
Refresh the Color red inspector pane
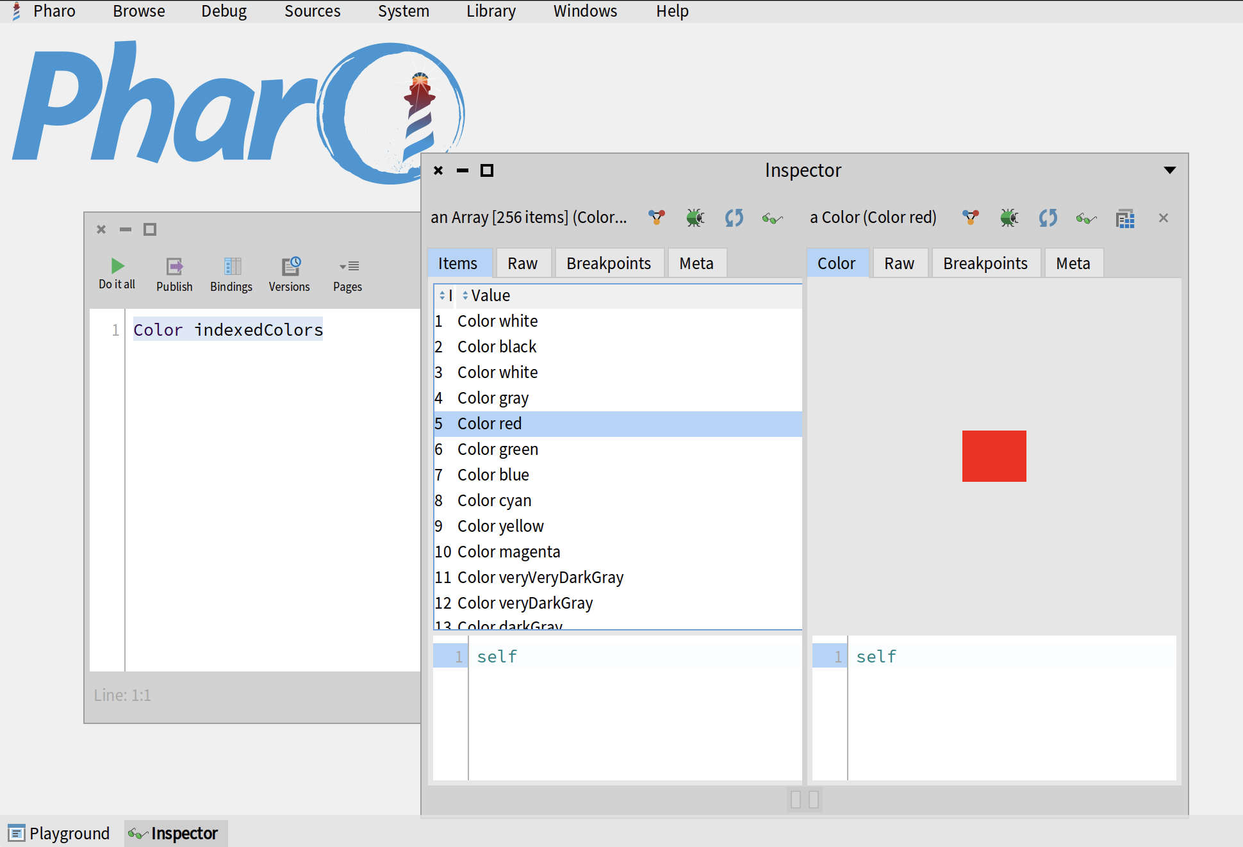tap(1048, 218)
